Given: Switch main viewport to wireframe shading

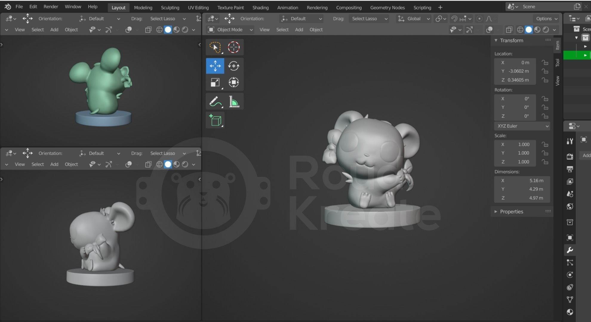Looking at the screenshot, I should pos(520,30).
